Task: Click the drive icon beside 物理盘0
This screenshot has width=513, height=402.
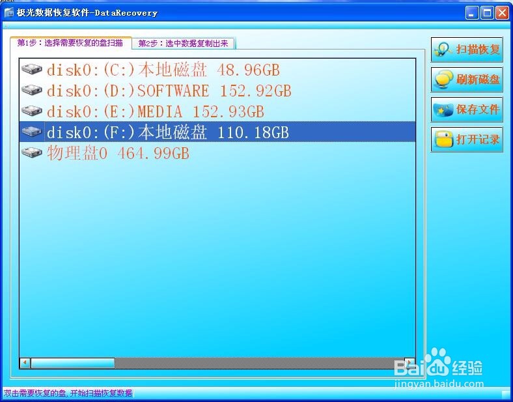Action: [x=32, y=153]
